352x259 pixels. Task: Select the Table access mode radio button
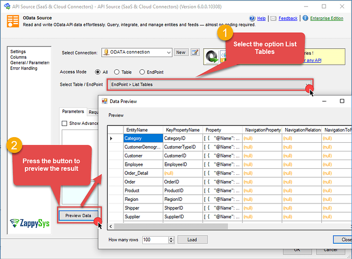(x=117, y=72)
